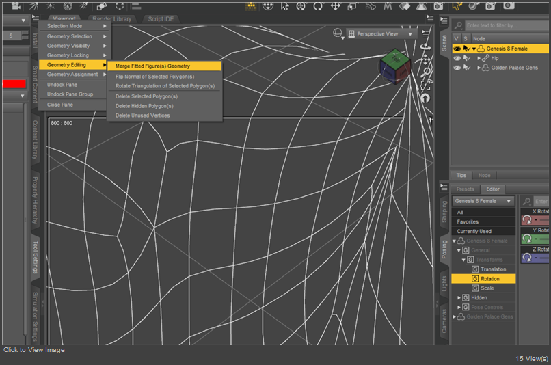
Task: Click the reset camera up-arrow control
Action: pos(425,98)
